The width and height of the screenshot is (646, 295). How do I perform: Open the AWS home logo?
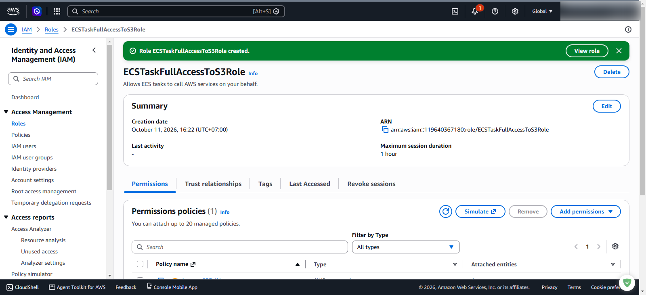(13, 11)
